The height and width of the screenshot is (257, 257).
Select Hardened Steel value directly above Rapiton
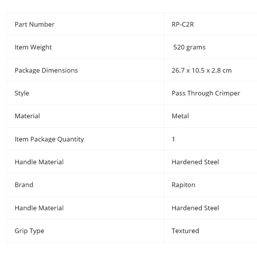[195, 162]
